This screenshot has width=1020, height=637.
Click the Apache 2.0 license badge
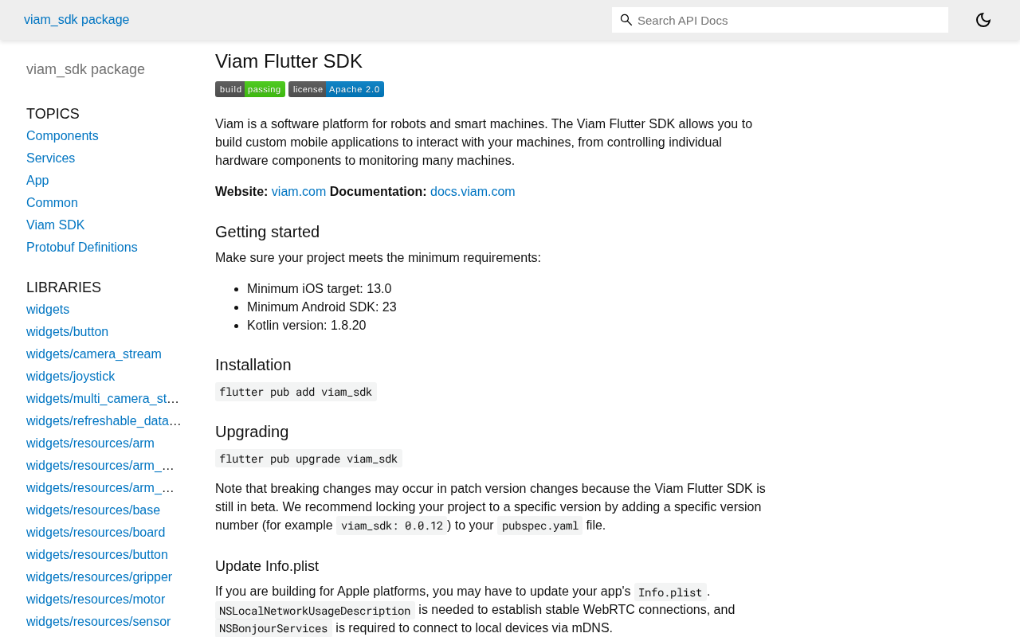click(336, 89)
